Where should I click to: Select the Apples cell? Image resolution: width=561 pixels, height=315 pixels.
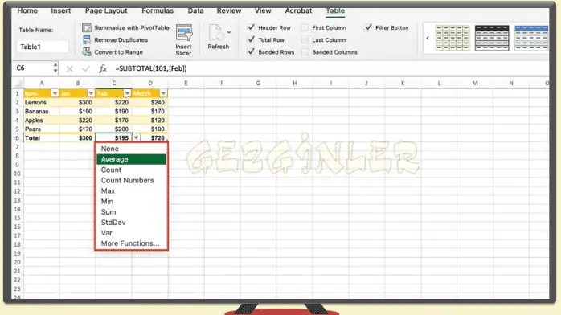(41, 121)
